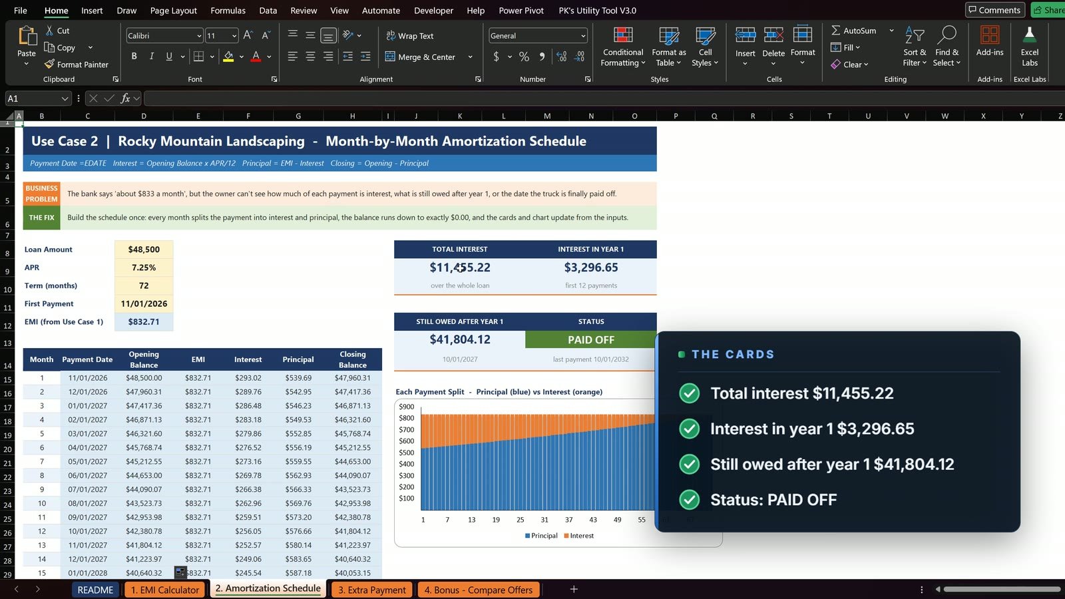Toggle Underline formatting
Screen dimensions: 1065x599
tap(169, 57)
